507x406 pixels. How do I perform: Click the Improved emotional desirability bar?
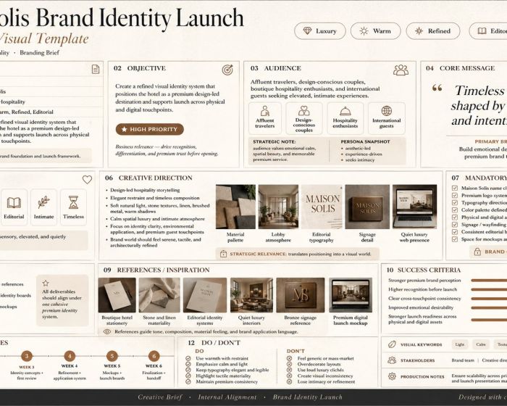[489, 307]
